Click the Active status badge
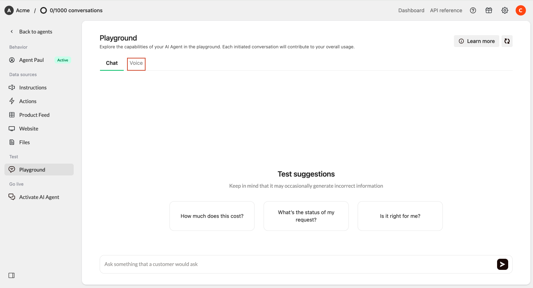The image size is (533, 288). (x=63, y=60)
